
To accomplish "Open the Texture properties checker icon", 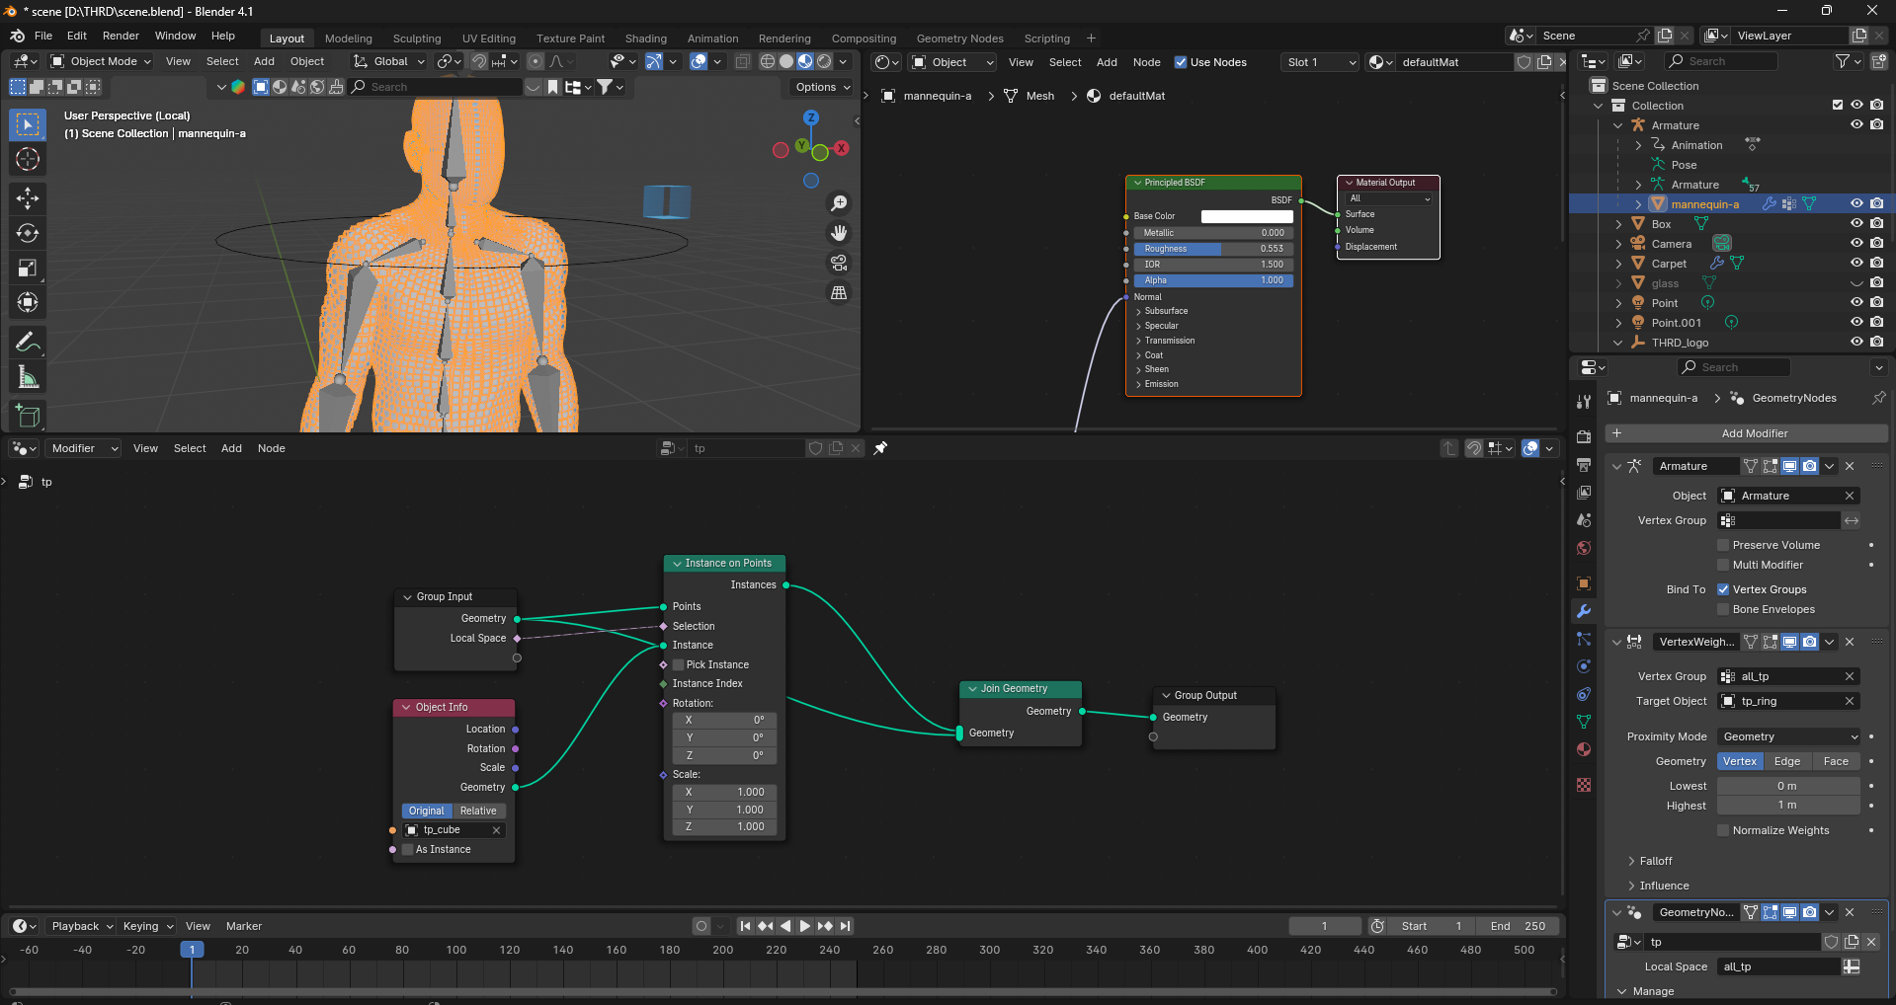I will 1584,785.
